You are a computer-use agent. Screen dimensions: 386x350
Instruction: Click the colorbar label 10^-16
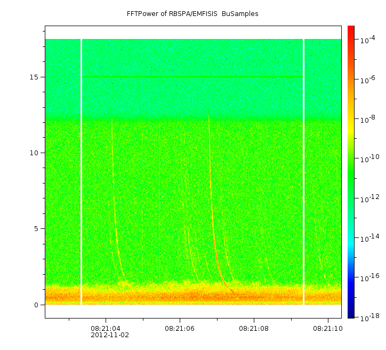click(370, 277)
